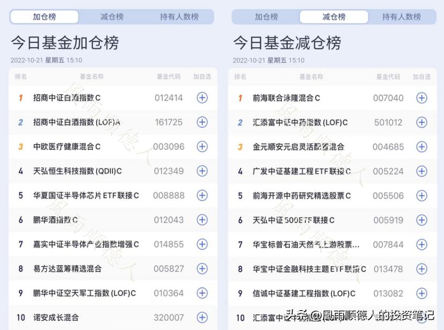The height and width of the screenshot is (330, 444).
Task: Click fund code 012349
Action: (169, 171)
